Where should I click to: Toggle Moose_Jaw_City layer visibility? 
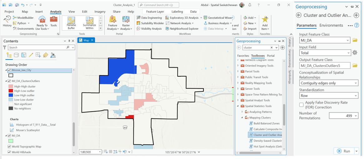point(9,70)
